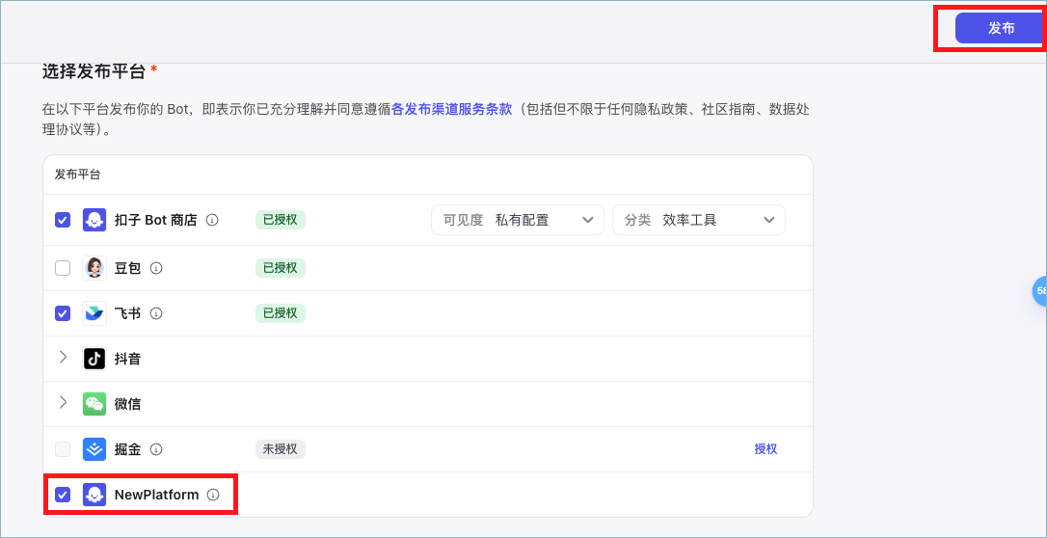Click the 已授权 badge for 豆包
This screenshot has width=1047, height=538.
[x=280, y=268]
